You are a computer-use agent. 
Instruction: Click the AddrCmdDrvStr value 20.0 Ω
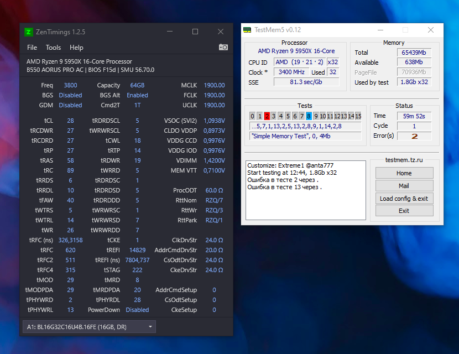[214, 250]
